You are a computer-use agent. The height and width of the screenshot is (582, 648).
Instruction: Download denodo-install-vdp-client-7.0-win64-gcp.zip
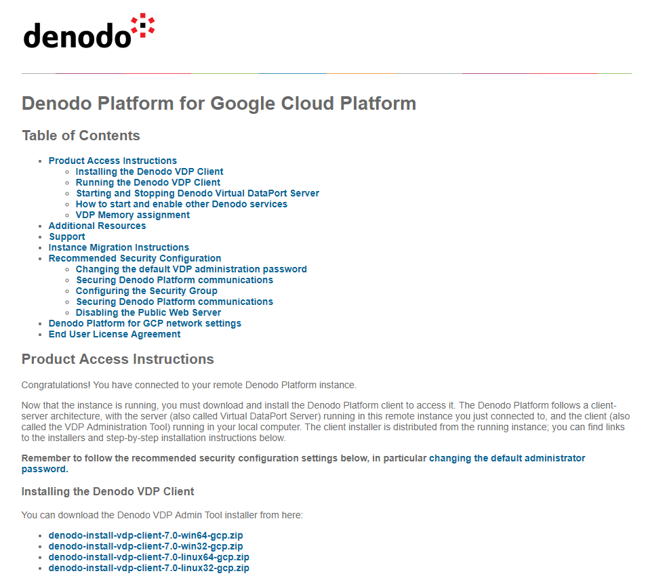coord(146,535)
